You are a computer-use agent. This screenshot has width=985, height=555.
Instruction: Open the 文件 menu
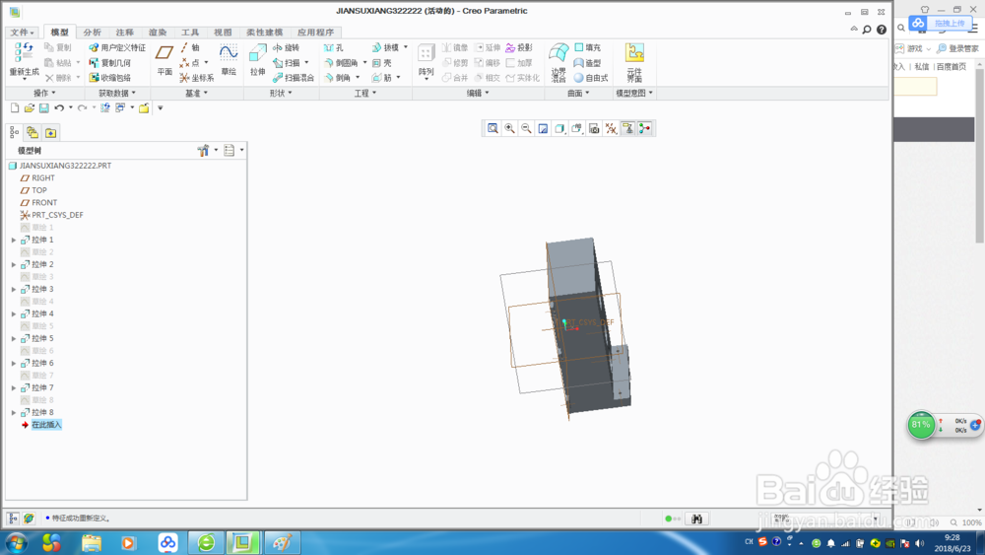22,33
